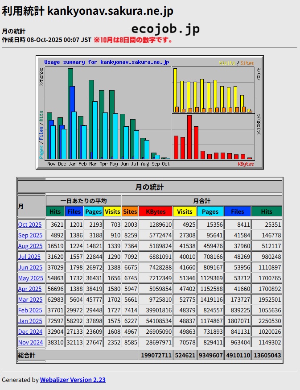Open the Dec 2024 link
Viewport: 300px width, 390px height.
(30, 332)
